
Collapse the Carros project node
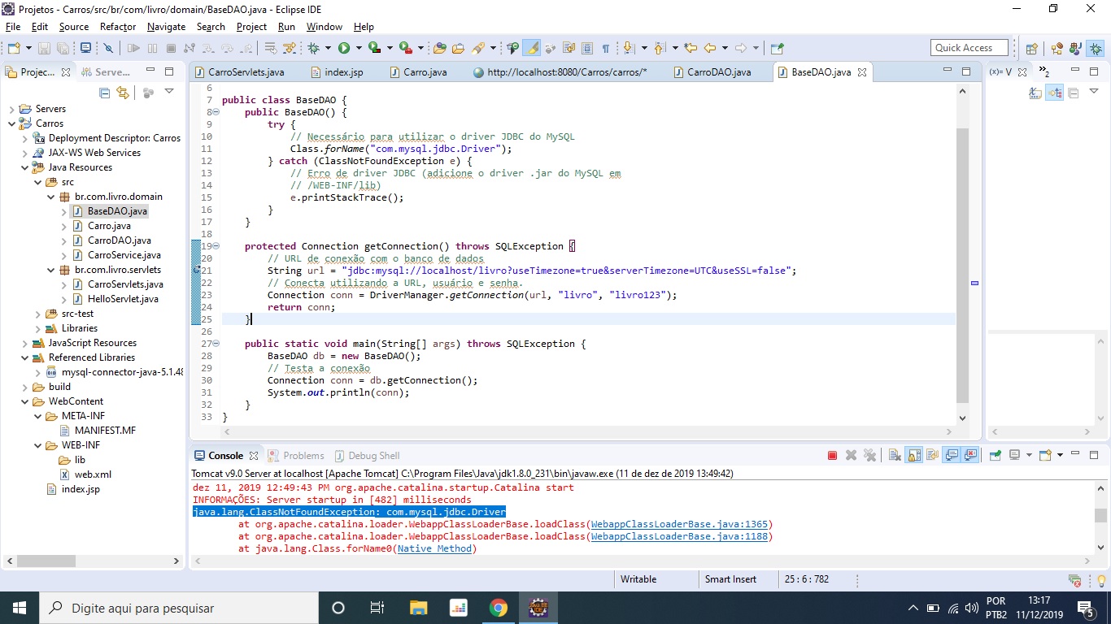click(11, 123)
